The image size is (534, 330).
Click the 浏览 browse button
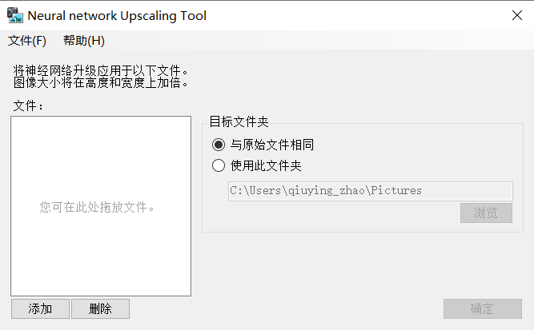pos(486,213)
